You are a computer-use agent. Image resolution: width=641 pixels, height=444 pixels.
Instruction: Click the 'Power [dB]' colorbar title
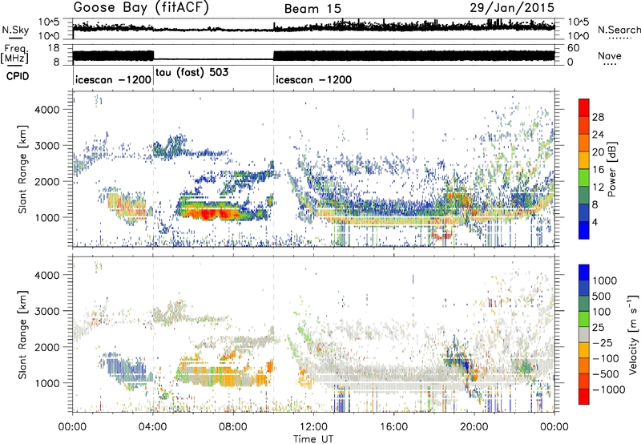(611, 169)
